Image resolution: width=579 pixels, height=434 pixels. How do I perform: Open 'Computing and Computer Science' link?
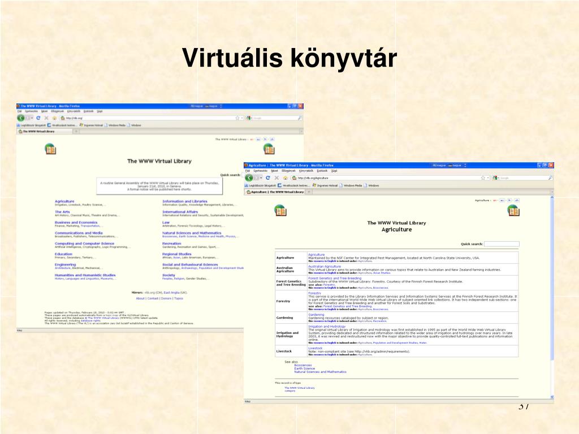(x=85, y=244)
